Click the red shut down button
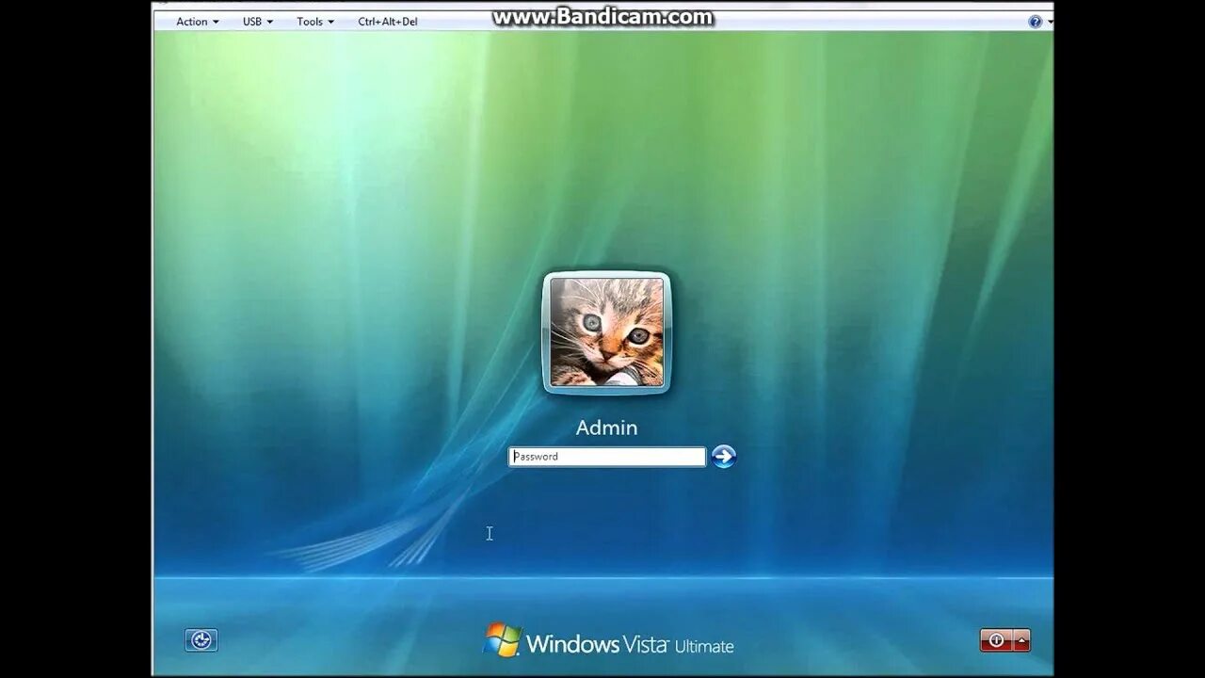The image size is (1205, 678). (995, 640)
